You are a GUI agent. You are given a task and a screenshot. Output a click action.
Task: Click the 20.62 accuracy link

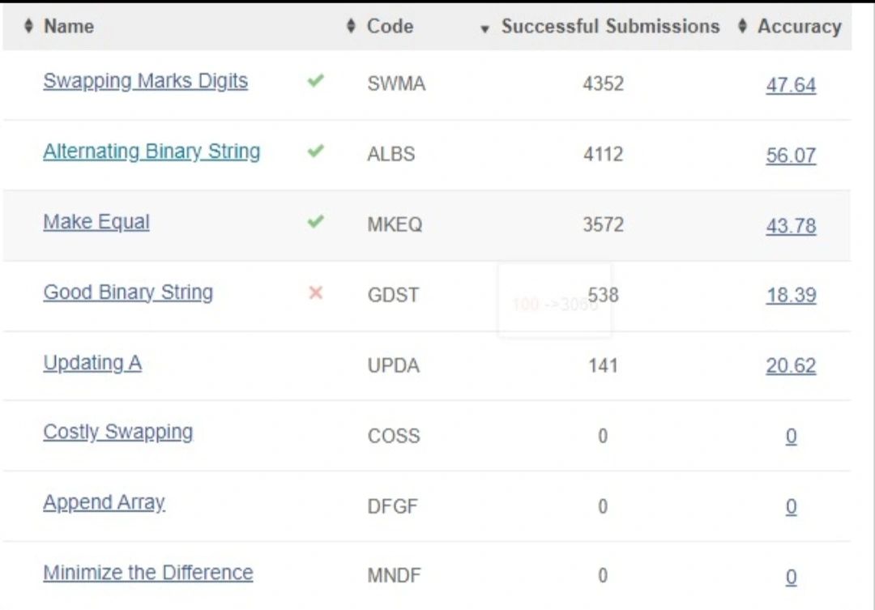coord(791,366)
